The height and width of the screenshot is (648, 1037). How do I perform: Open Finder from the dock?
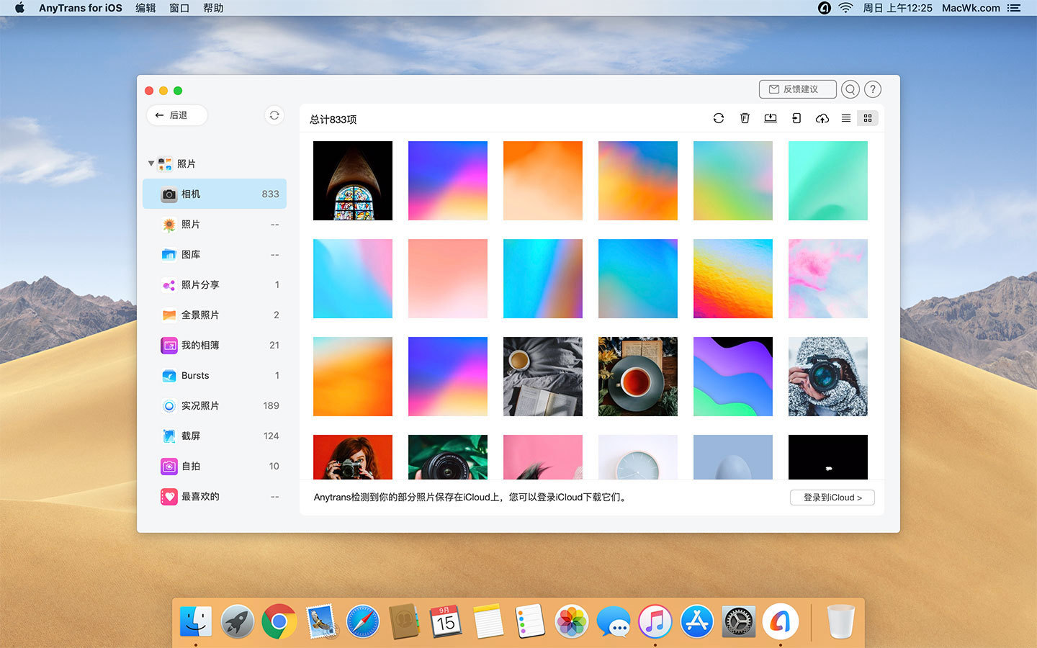click(195, 621)
